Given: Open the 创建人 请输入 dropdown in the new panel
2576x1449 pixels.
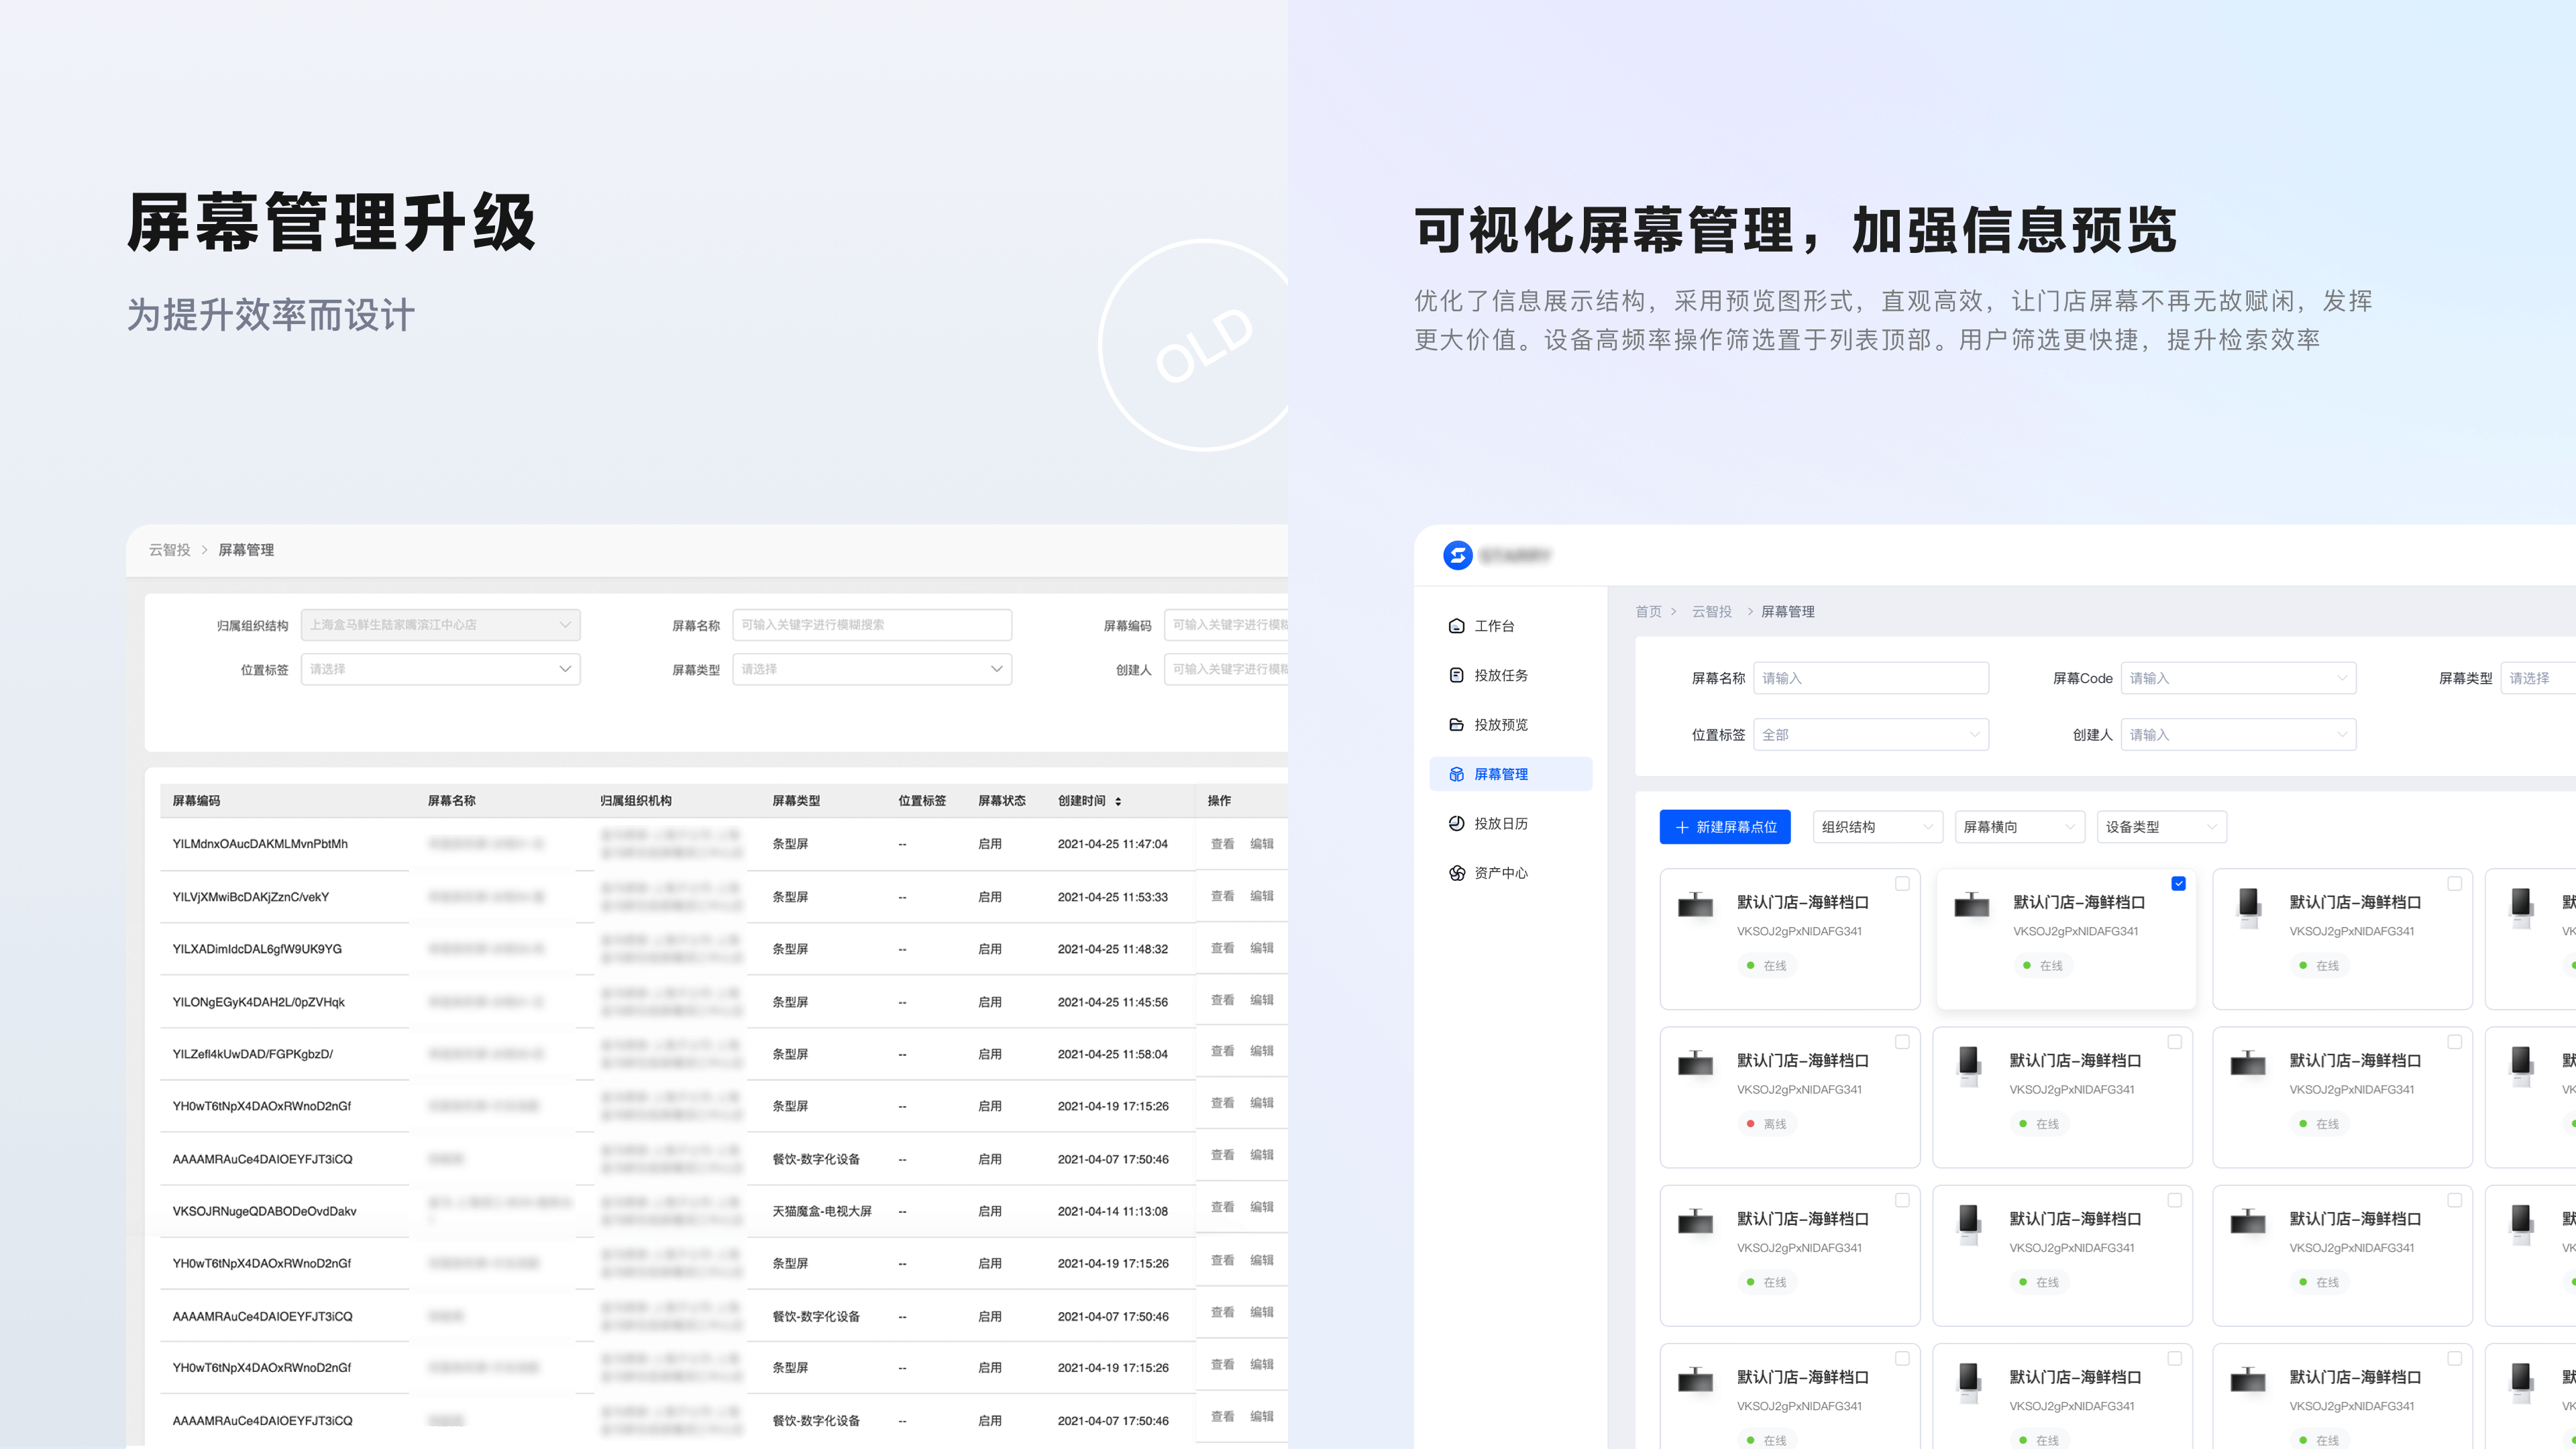Looking at the screenshot, I should 2238,735.
